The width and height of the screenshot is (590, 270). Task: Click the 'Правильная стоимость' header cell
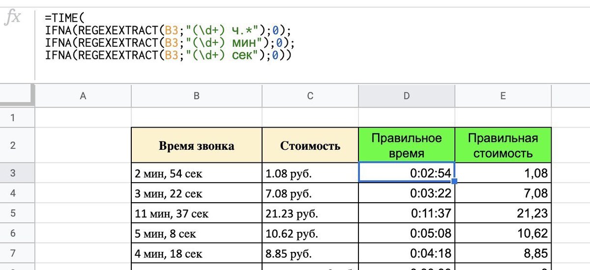point(503,145)
